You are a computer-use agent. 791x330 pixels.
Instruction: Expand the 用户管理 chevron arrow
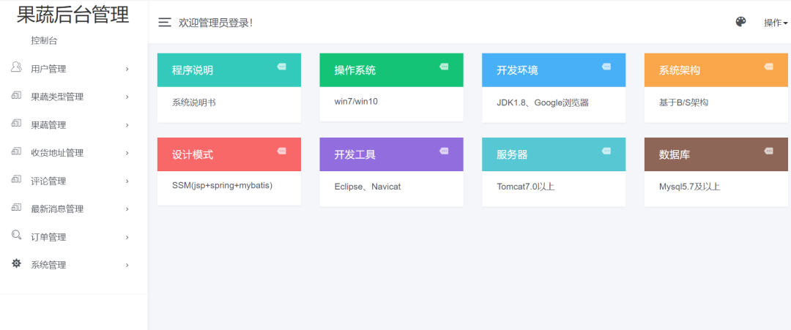point(127,70)
